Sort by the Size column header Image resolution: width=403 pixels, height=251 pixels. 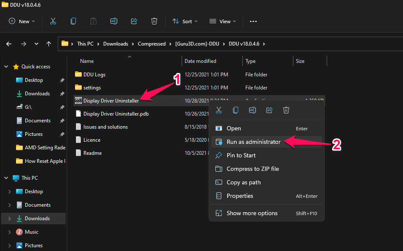click(300, 61)
